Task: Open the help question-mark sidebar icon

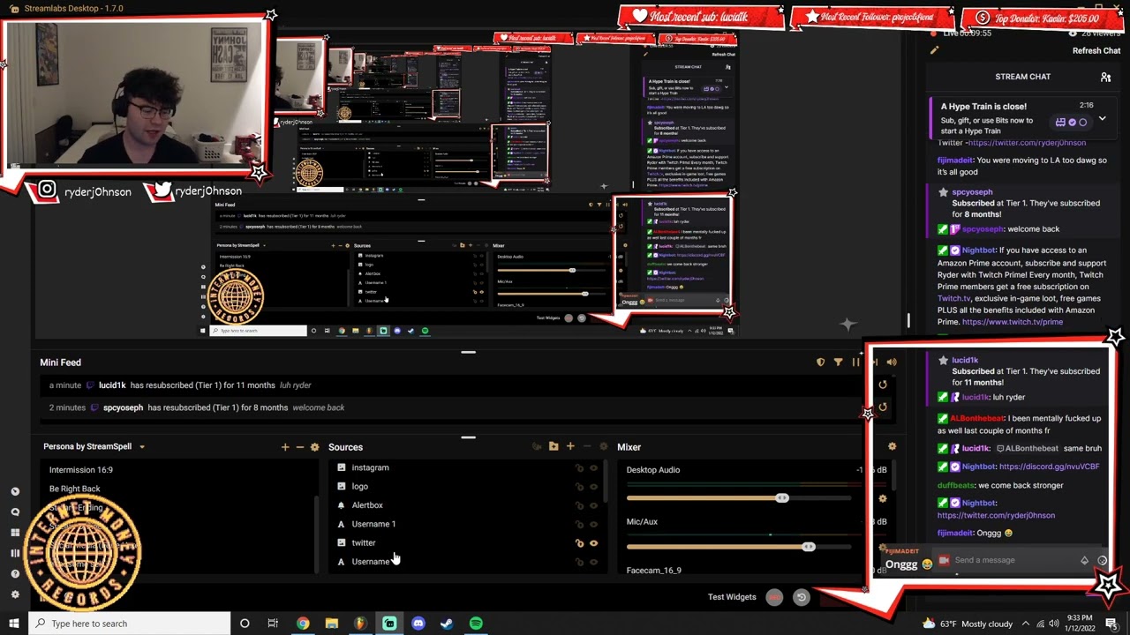Action: tap(14, 573)
